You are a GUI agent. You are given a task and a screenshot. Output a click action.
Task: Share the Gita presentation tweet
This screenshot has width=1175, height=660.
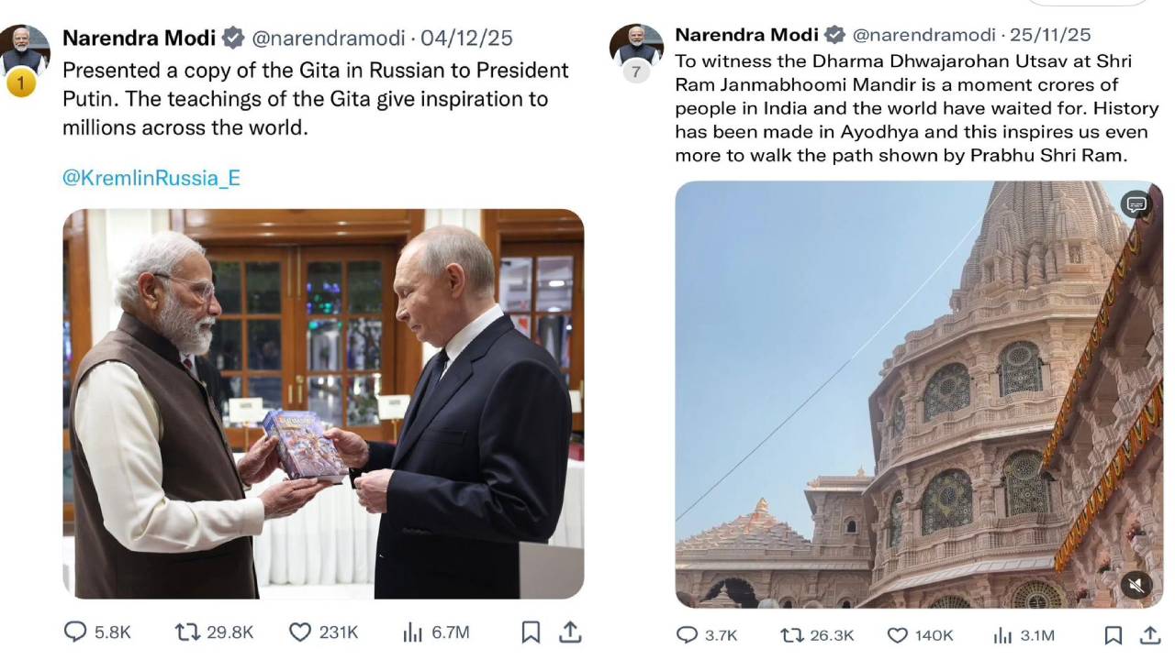tap(569, 632)
